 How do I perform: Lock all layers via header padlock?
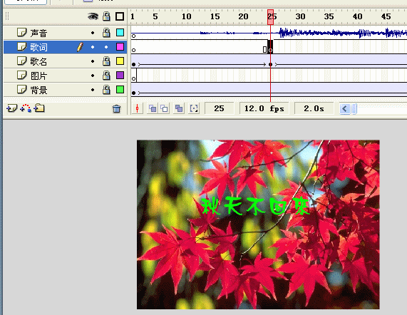point(106,16)
